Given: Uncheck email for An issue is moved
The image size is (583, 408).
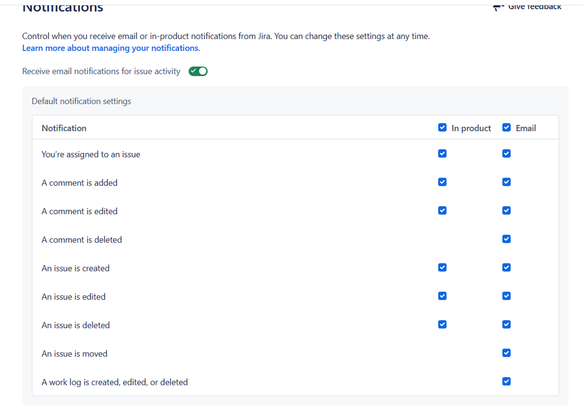Looking at the screenshot, I should click(506, 353).
